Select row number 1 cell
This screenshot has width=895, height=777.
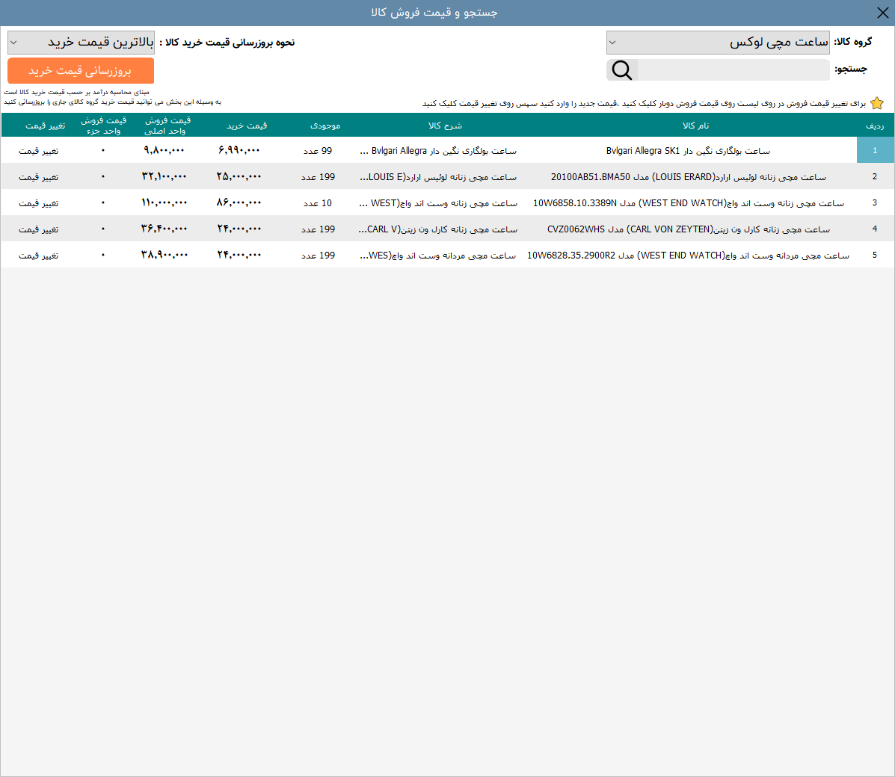coord(875,151)
